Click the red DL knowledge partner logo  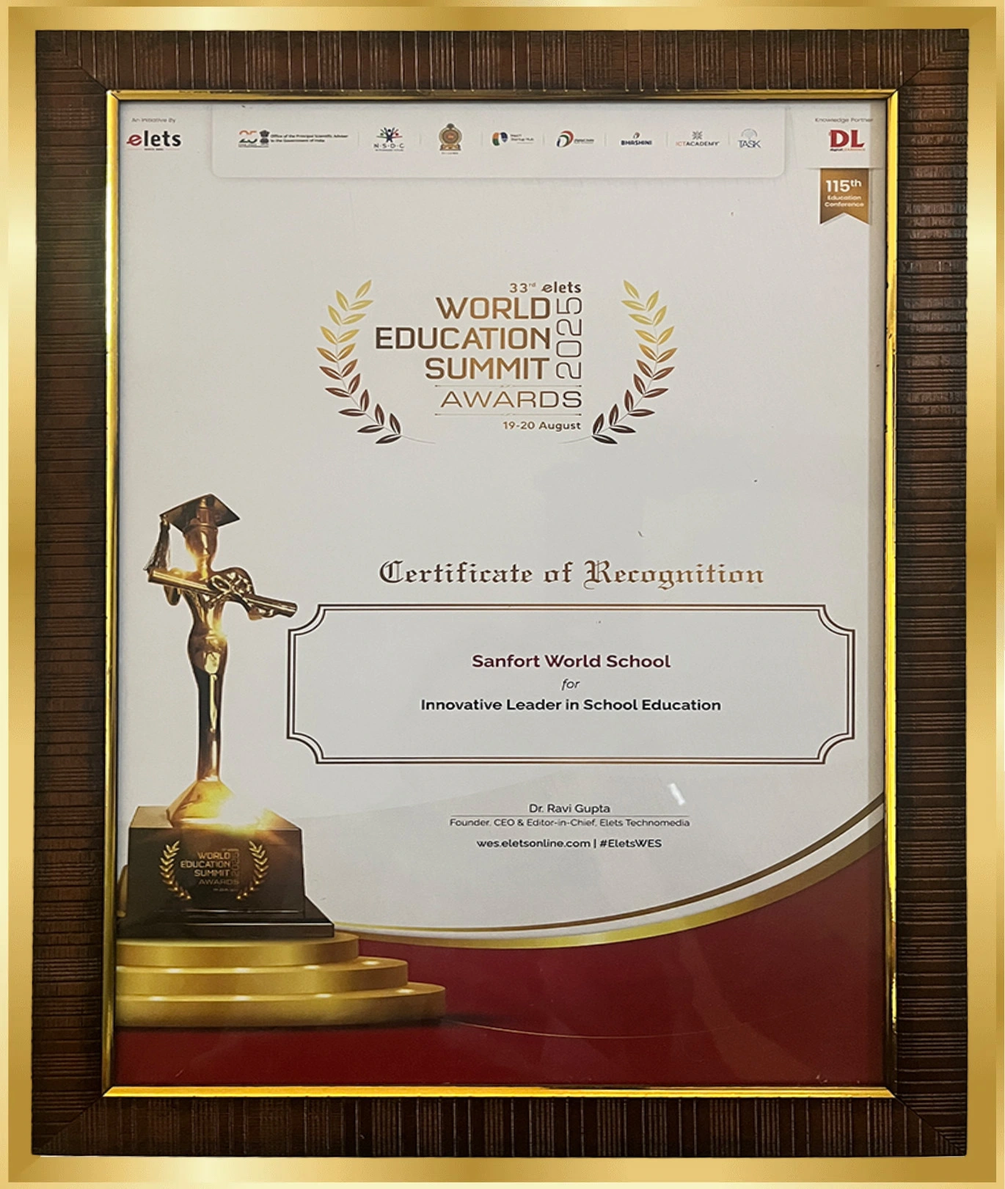846,139
